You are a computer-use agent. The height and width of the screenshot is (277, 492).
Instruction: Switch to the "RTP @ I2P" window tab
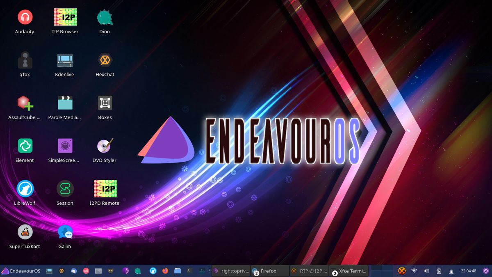(310, 271)
